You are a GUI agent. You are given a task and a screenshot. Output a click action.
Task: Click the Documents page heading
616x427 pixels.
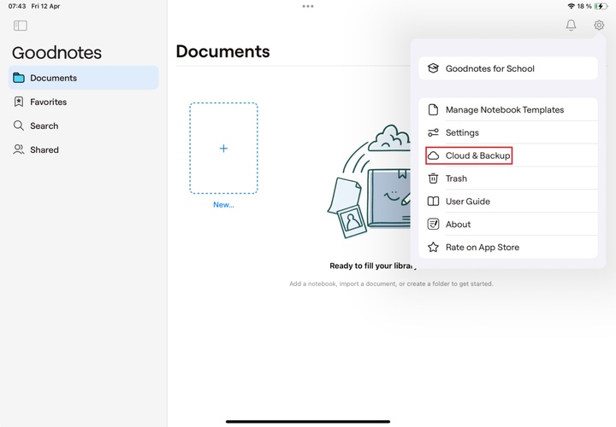222,51
